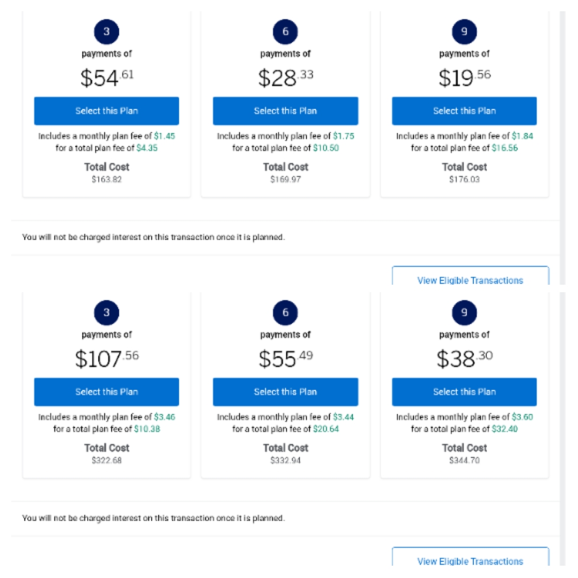Click the $3.46 monthly plan fee amount
The height and width of the screenshot is (578, 578).
pyautogui.click(x=164, y=417)
